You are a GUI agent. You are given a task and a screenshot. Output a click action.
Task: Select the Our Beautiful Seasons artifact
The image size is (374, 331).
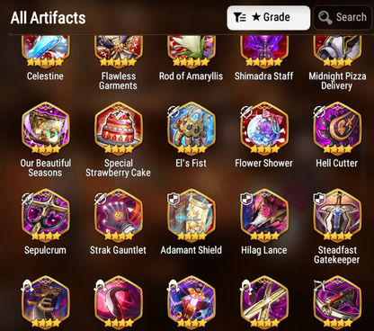46,129
